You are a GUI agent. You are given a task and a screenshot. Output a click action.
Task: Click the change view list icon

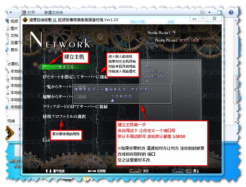click(203, 12)
